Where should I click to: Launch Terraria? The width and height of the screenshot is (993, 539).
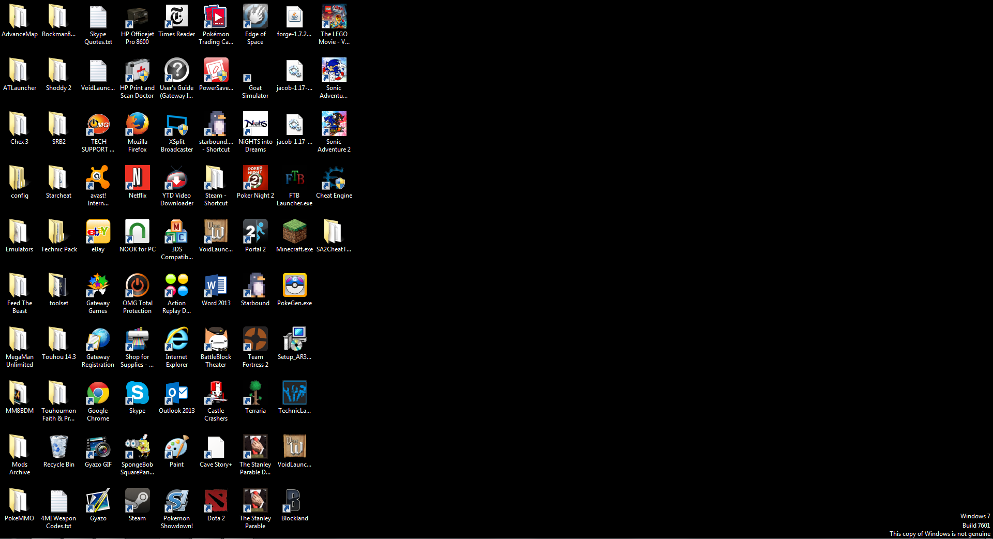click(x=255, y=394)
